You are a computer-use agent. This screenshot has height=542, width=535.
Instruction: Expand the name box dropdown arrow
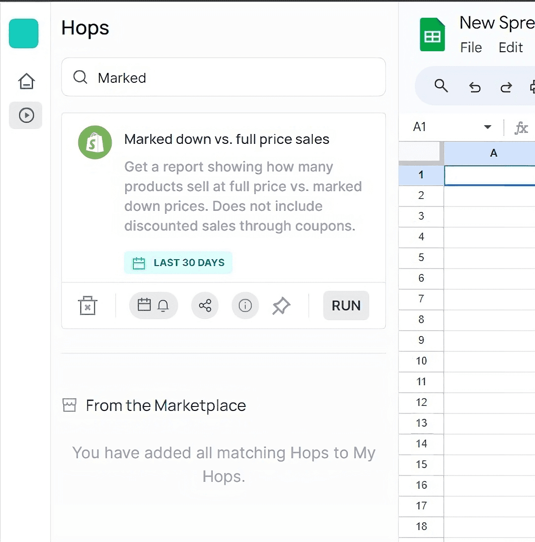487,127
